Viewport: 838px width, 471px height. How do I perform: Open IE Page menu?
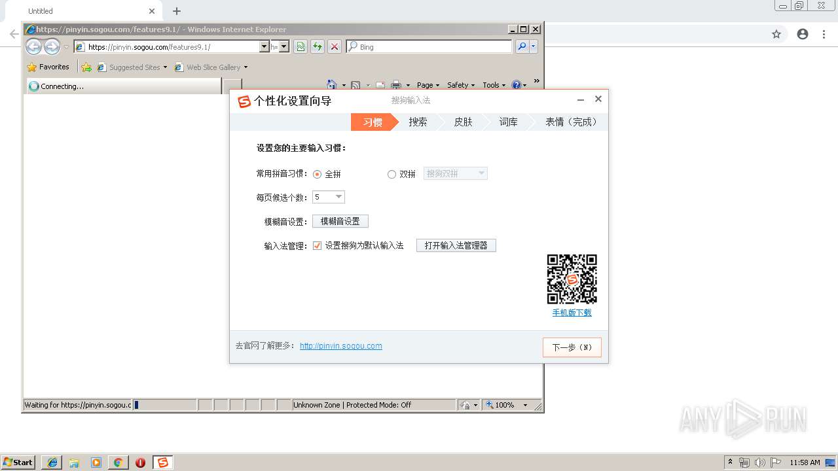coord(429,85)
